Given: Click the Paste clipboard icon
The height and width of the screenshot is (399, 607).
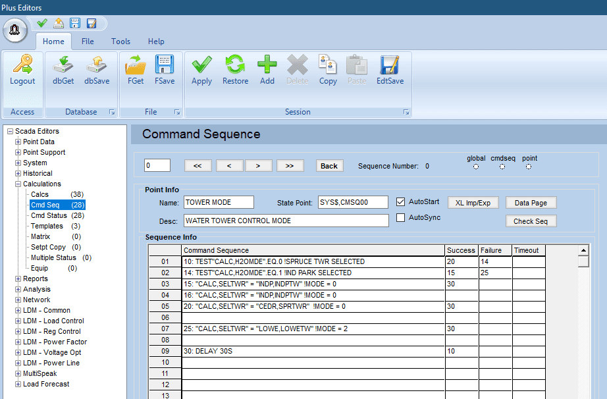Looking at the screenshot, I should coord(357,65).
